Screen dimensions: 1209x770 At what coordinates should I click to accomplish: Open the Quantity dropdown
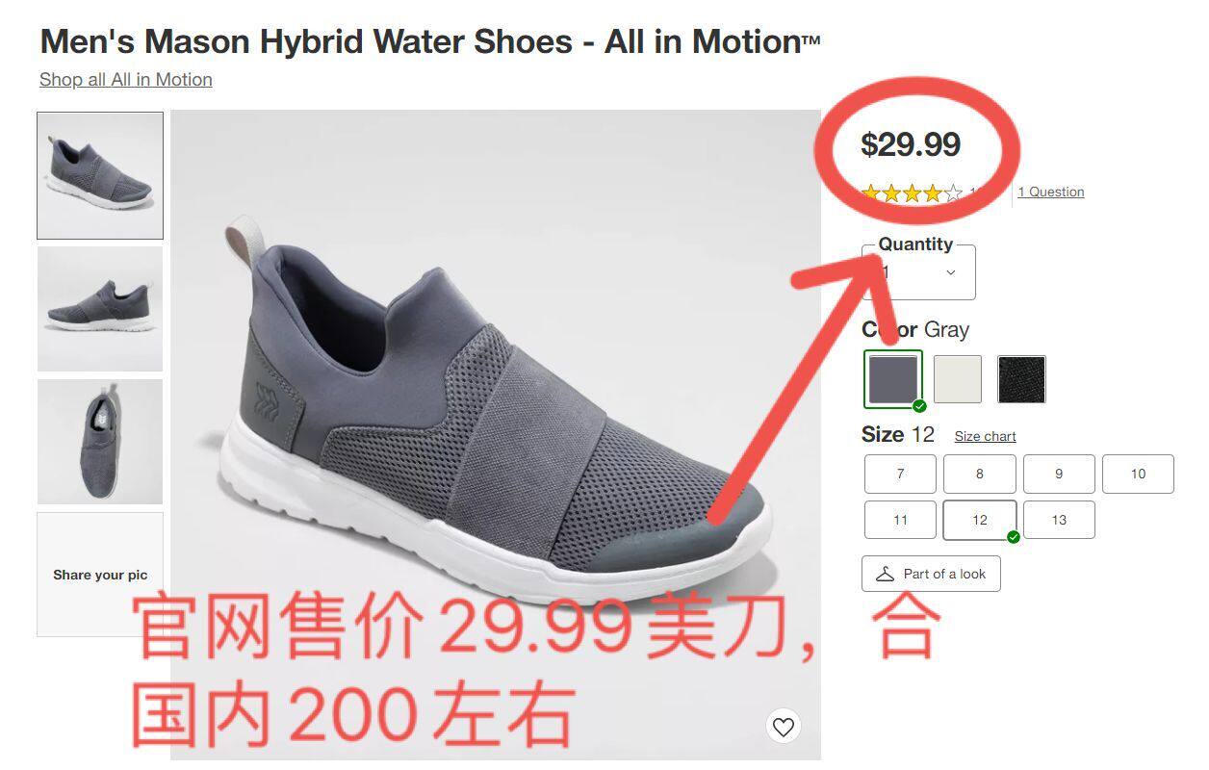pyautogui.click(x=918, y=271)
